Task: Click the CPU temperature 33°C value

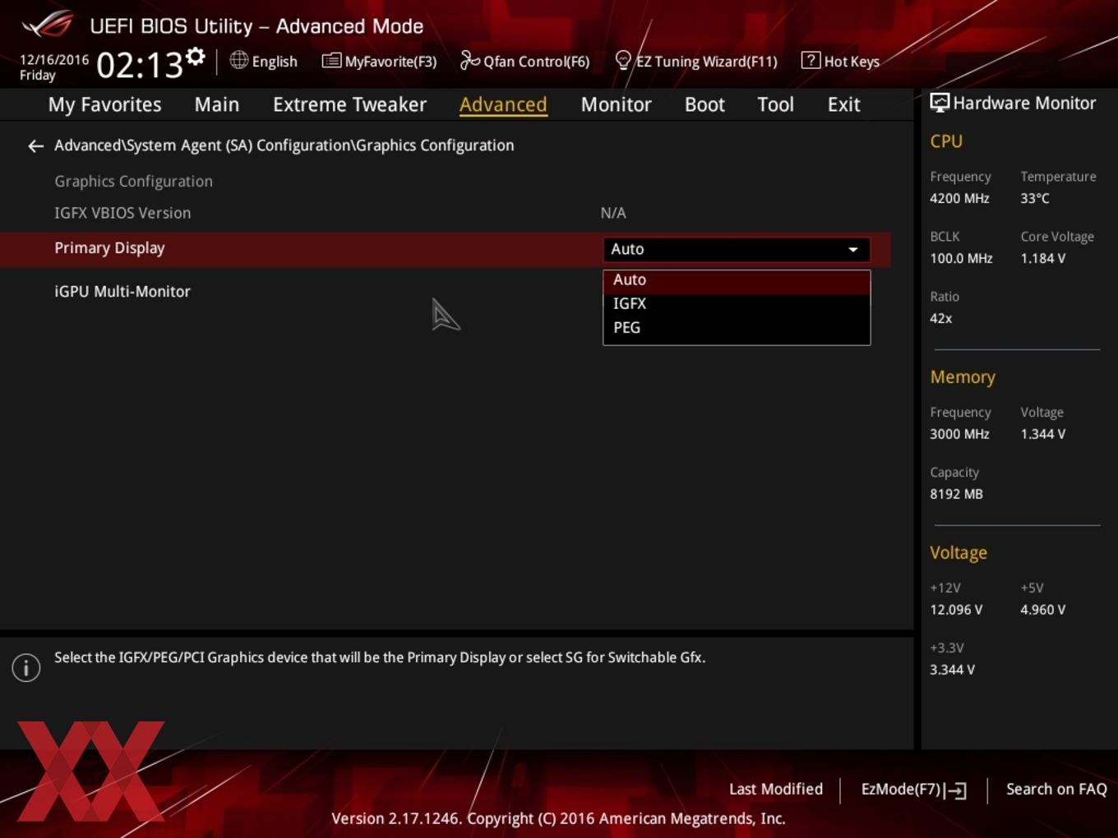Action: coord(1035,199)
